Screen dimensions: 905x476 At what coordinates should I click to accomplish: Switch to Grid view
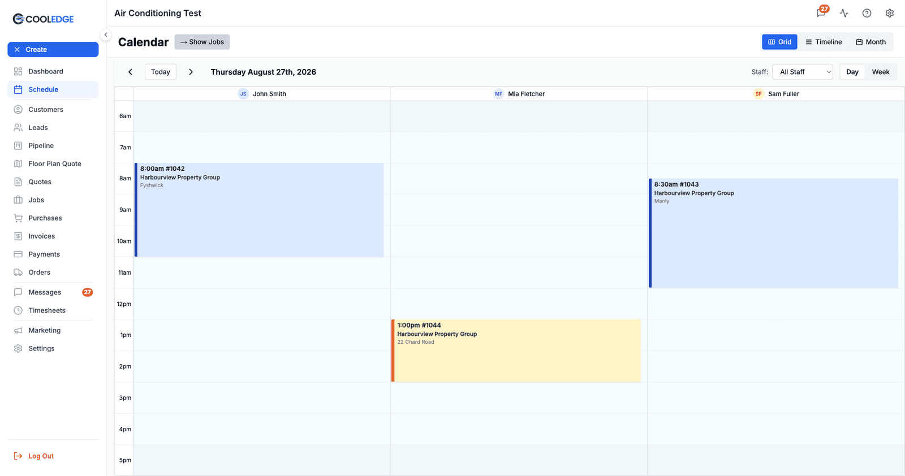click(779, 42)
